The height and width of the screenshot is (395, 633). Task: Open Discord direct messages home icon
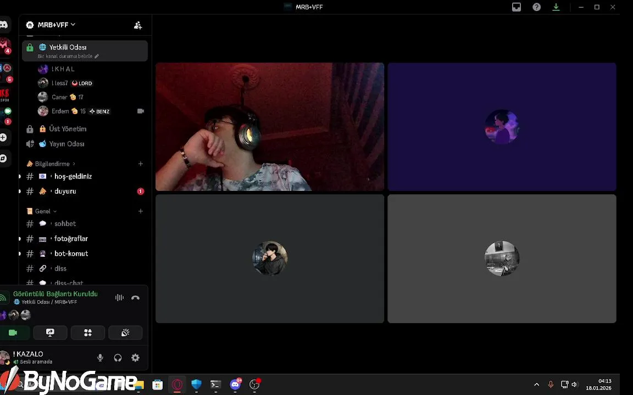tap(4, 25)
